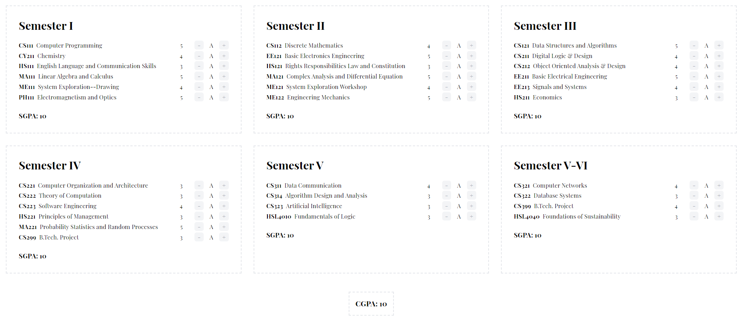Click the minus button for MA111 Linear Algebra

coord(199,76)
